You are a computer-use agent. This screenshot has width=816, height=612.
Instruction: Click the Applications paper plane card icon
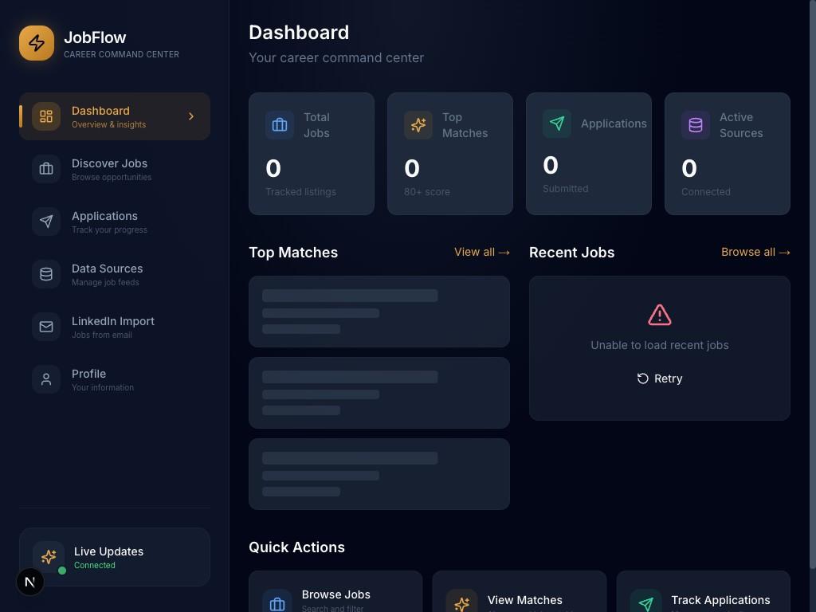pos(557,124)
